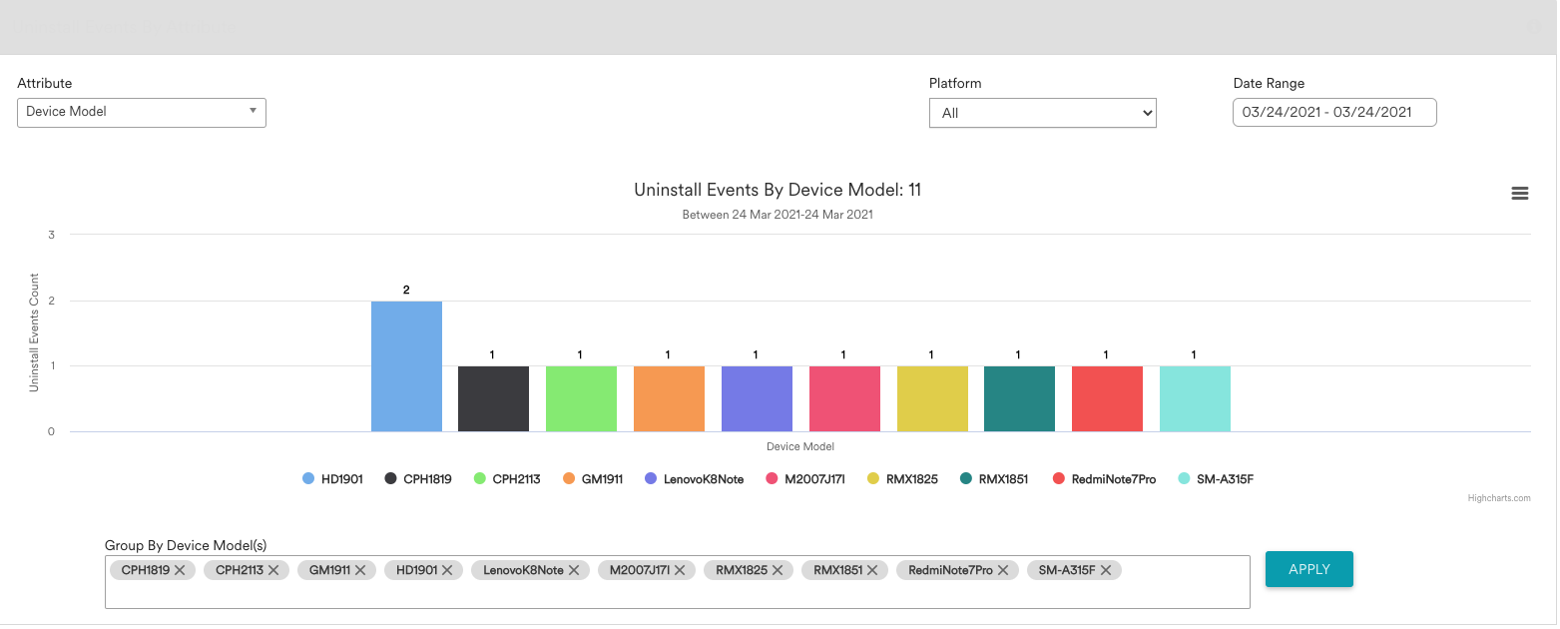Image resolution: width=1560 pixels, height=629 pixels.
Task: Remove the RedmiNote7Pro tag
Action: click(x=1003, y=570)
